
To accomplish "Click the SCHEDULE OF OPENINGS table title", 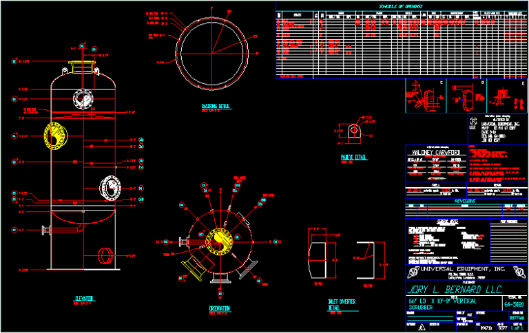I will [x=400, y=6].
